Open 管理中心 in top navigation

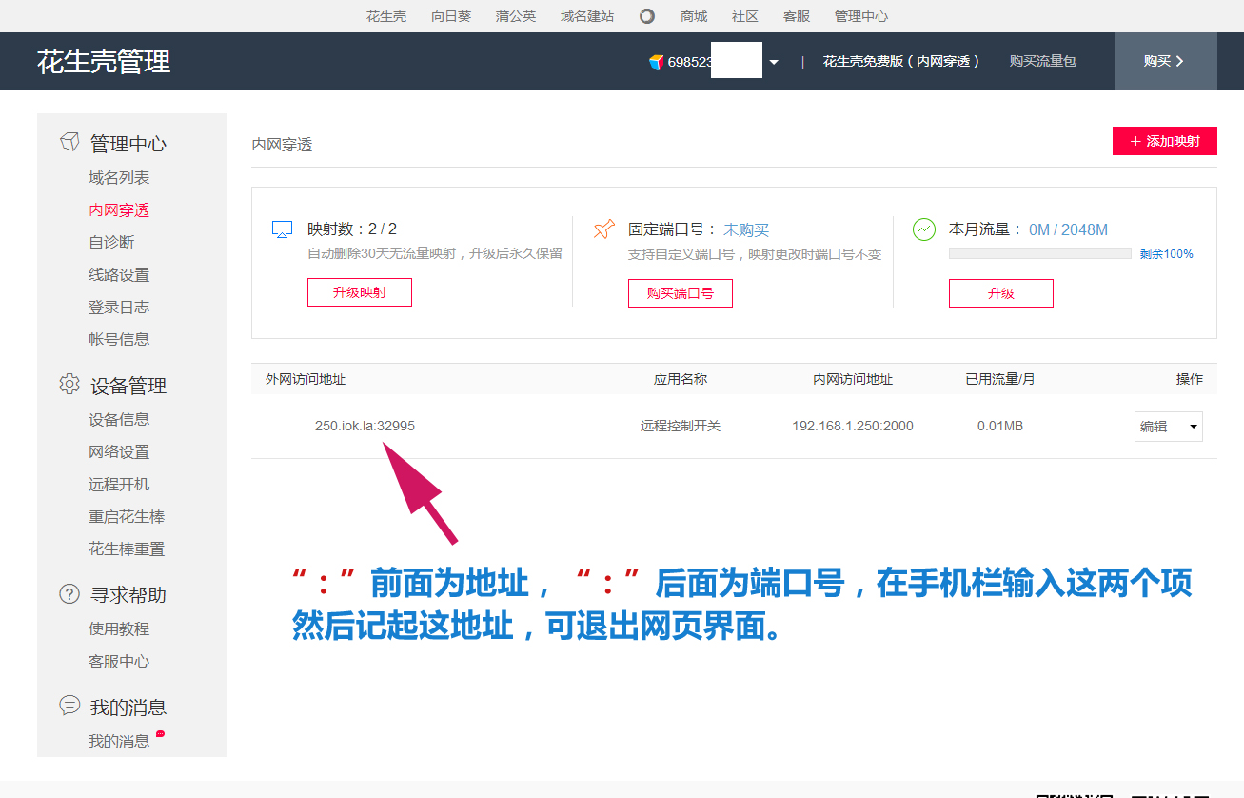(861, 16)
